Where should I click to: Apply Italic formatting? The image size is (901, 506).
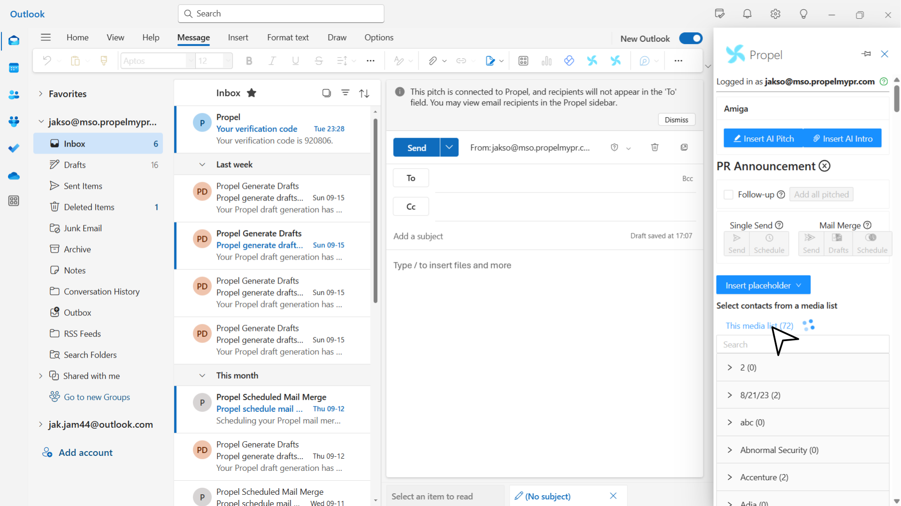coord(272,61)
